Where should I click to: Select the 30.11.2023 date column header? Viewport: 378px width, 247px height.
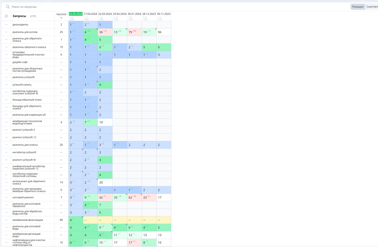164,14
